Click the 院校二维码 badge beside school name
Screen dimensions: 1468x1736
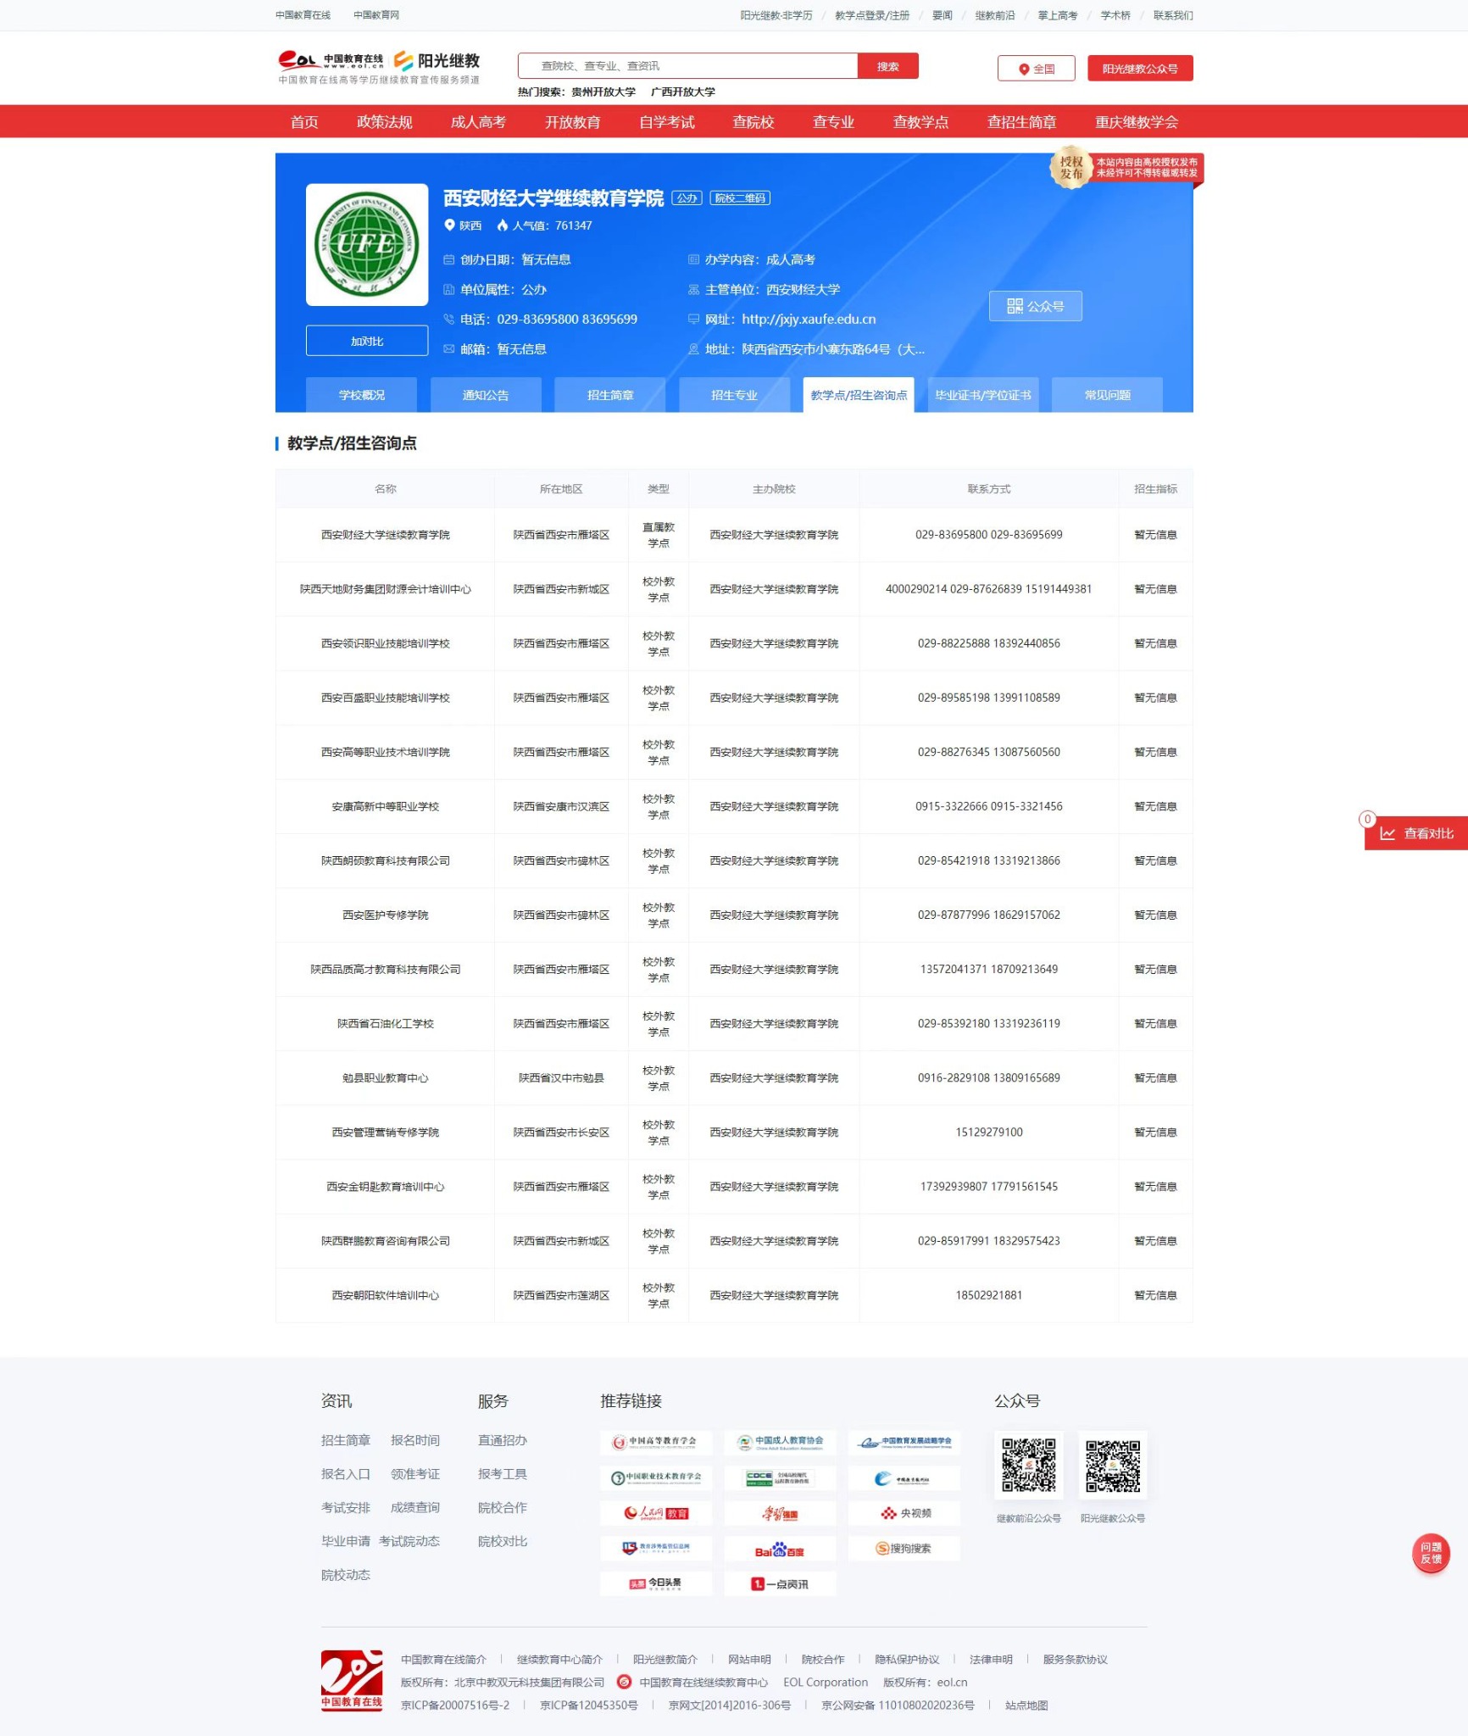pos(740,198)
